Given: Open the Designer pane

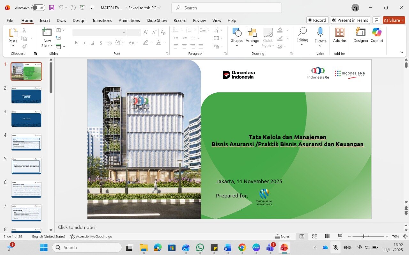Looking at the screenshot, I should [360, 35].
